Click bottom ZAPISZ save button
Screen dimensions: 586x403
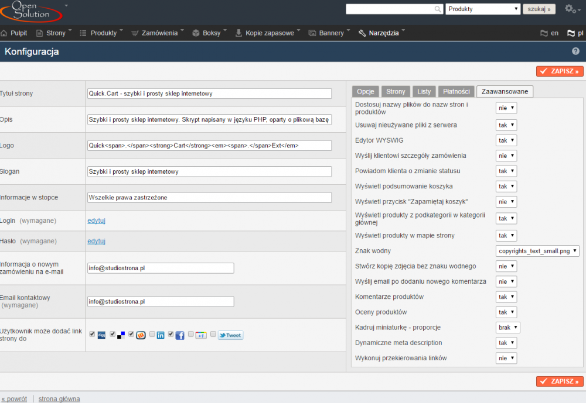click(560, 381)
